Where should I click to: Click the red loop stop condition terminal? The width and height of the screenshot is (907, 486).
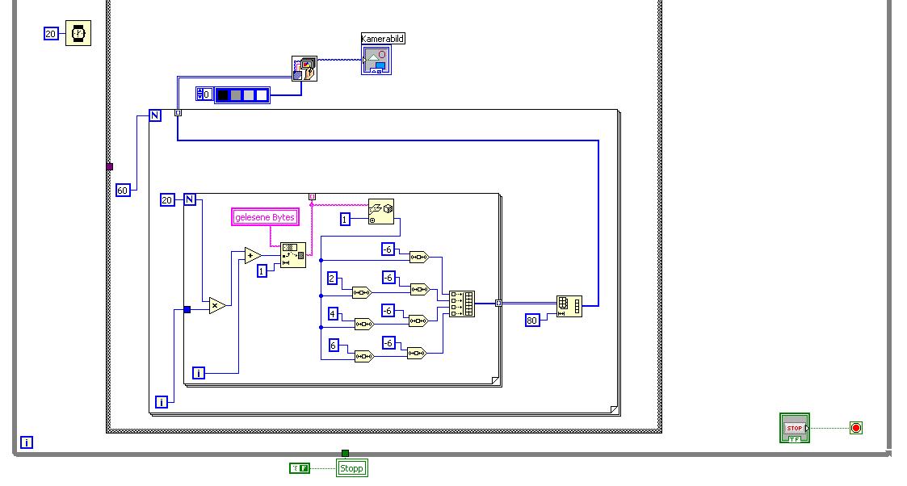(x=856, y=428)
